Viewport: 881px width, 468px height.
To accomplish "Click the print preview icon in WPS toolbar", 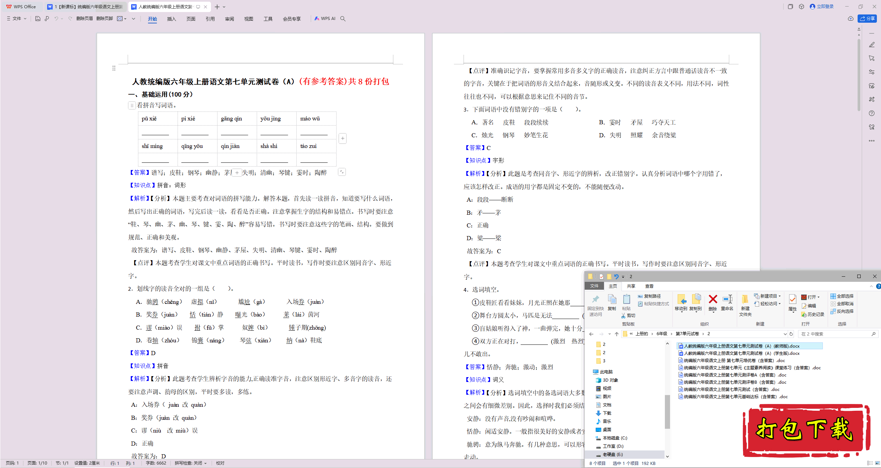I will pos(47,19).
